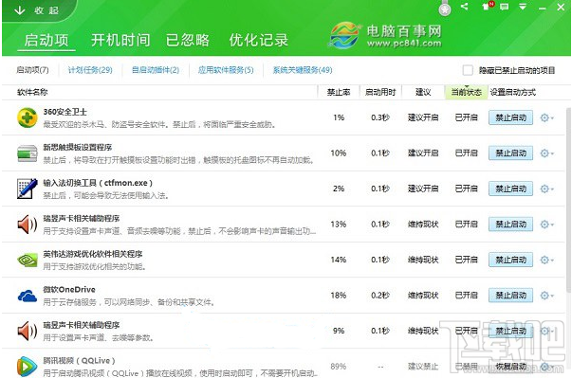
Task: Click 输入法切换工具 ( ctfmon.exe ) title
Action: (98, 183)
